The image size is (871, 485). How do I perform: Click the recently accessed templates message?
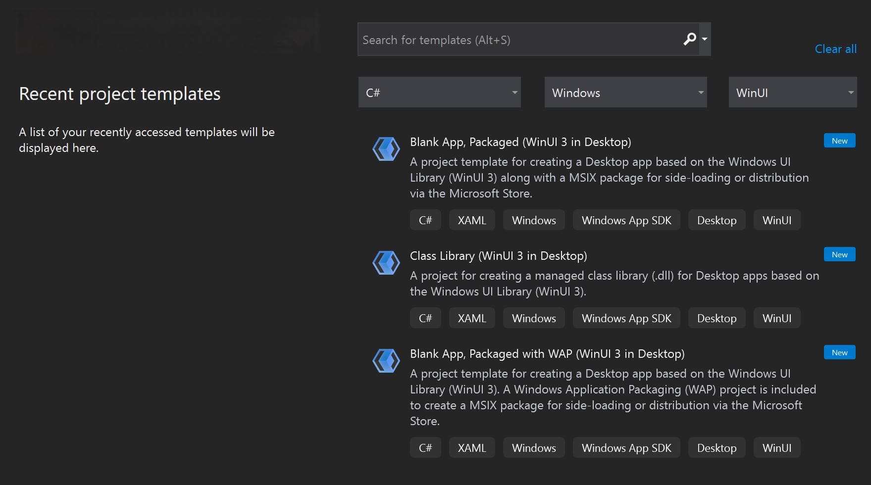[147, 140]
